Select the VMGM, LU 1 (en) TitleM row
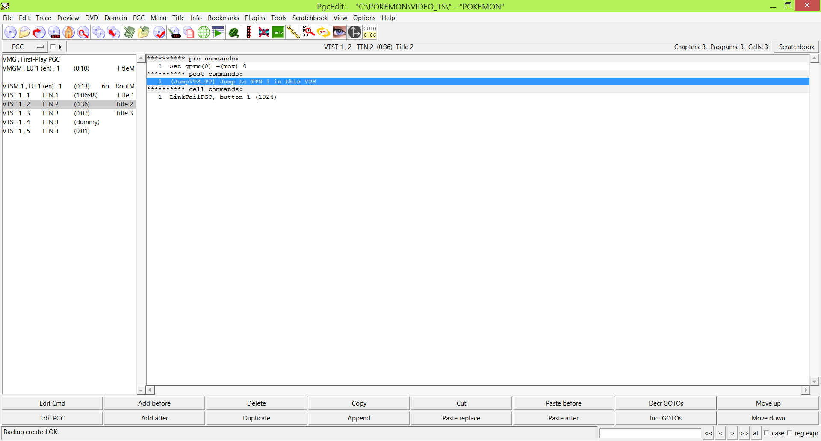This screenshot has width=821, height=441. [x=69, y=68]
